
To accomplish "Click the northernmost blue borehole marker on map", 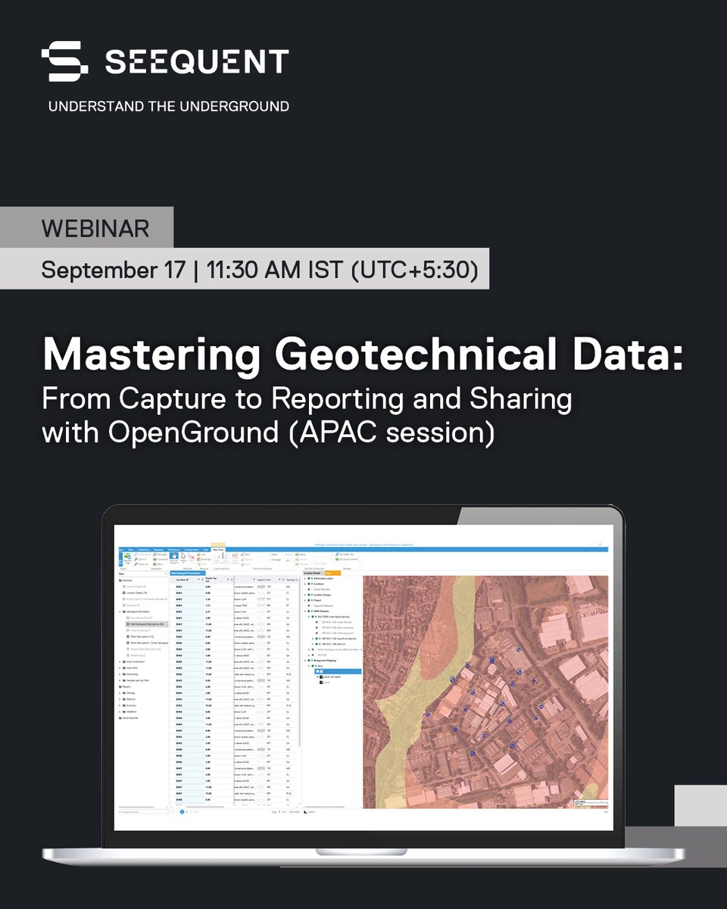I will (x=519, y=649).
